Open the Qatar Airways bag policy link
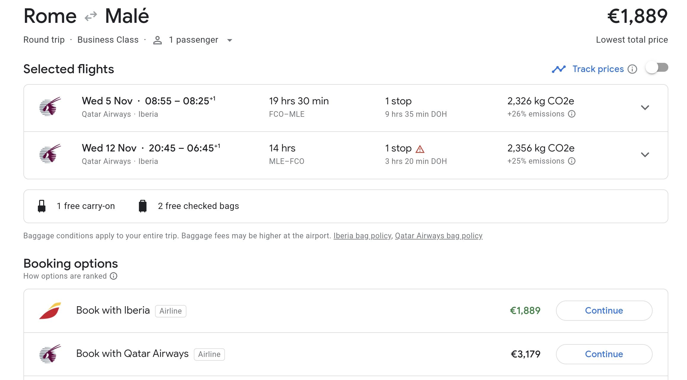687x380 pixels. 439,236
